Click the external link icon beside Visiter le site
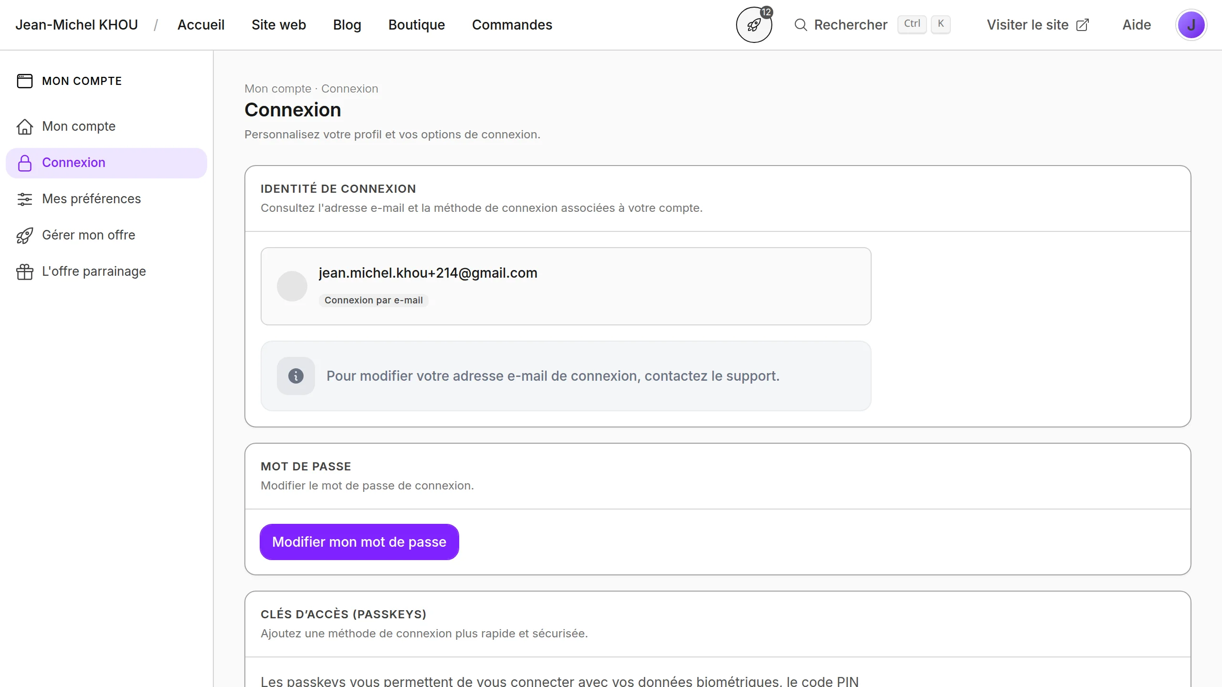1222x687 pixels. pos(1083,25)
